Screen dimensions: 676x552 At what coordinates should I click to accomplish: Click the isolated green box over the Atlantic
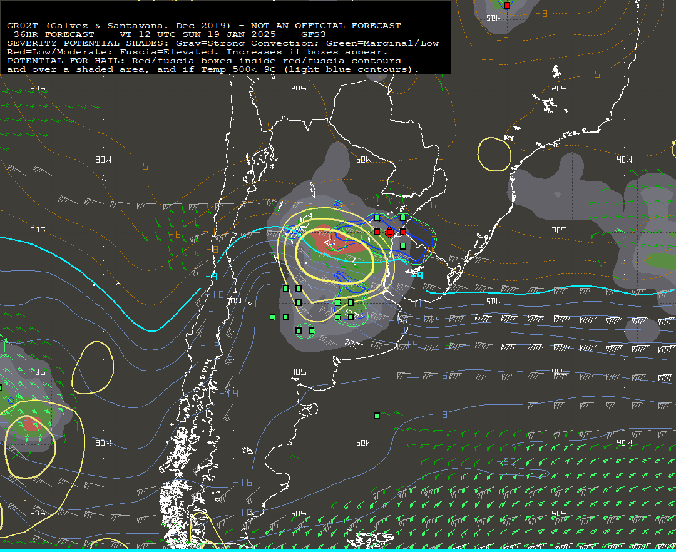pos(377,416)
